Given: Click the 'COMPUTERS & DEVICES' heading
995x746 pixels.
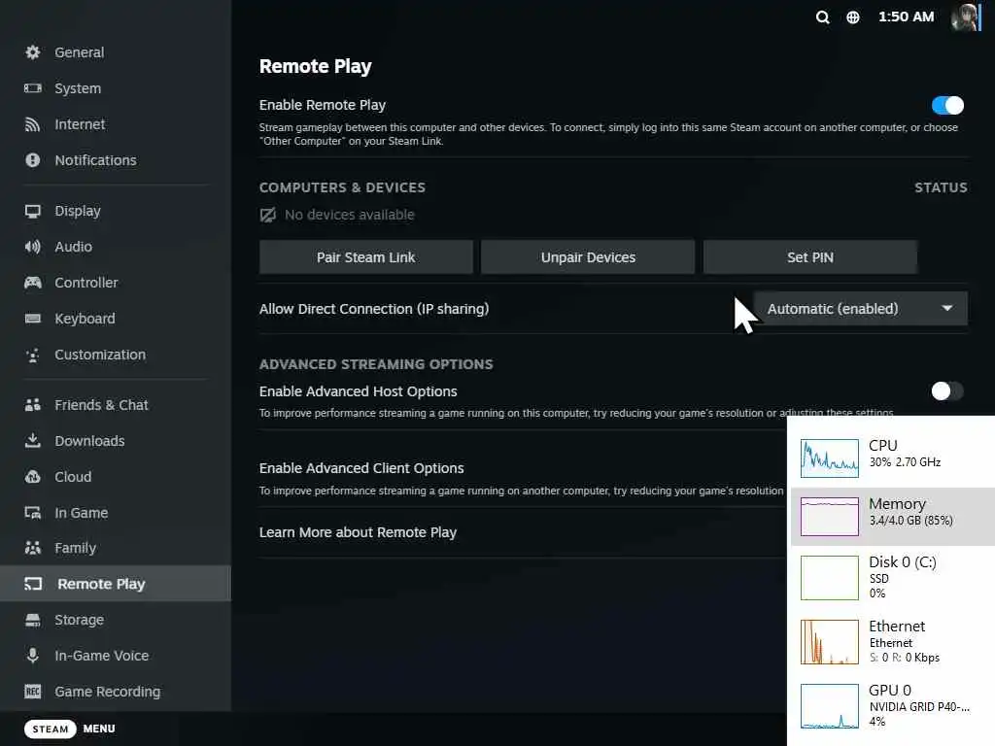Looking at the screenshot, I should tap(342, 187).
